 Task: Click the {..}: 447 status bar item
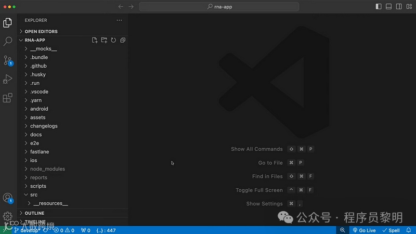point(106,230)
